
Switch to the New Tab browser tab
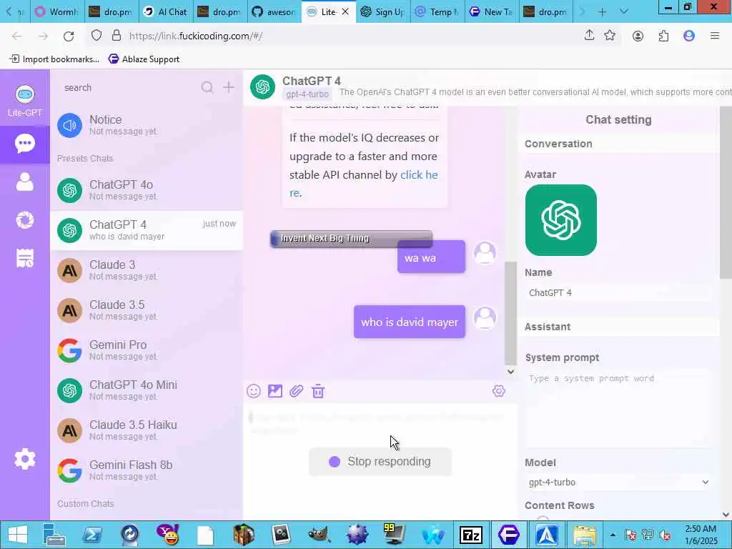coord(491,11)
